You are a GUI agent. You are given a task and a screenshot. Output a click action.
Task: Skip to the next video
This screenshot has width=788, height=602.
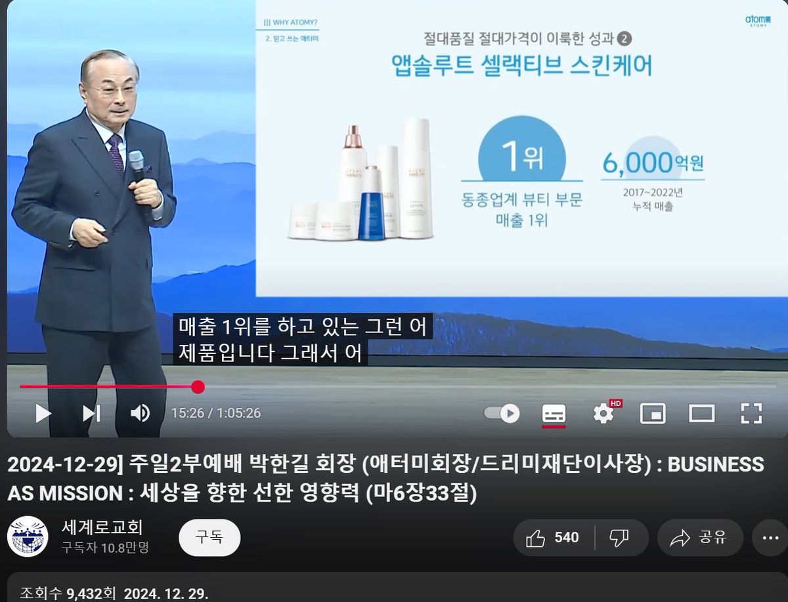pos(91,413)
